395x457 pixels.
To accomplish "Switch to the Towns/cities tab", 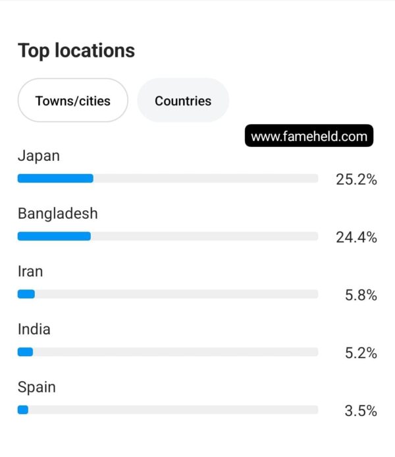I will (72, 100).
